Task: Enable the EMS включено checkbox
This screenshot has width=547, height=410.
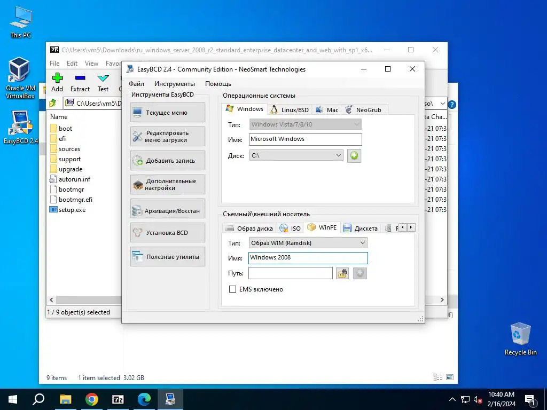Action: click(x=232, y=289)
